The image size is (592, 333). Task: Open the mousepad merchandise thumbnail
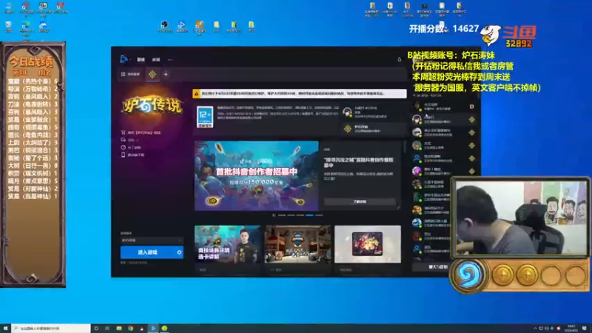(368, 244)
